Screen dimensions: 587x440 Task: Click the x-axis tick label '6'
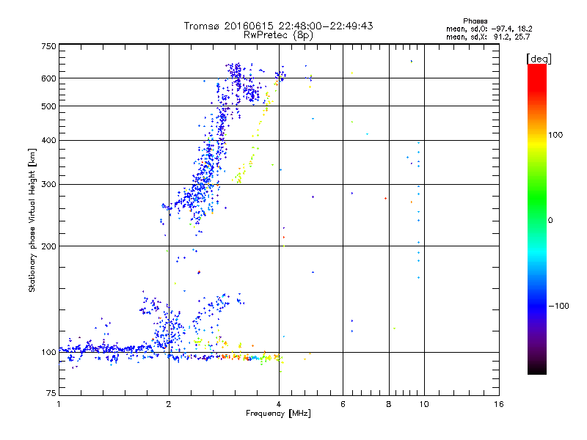pyautogui.click(x=343, y=404)
